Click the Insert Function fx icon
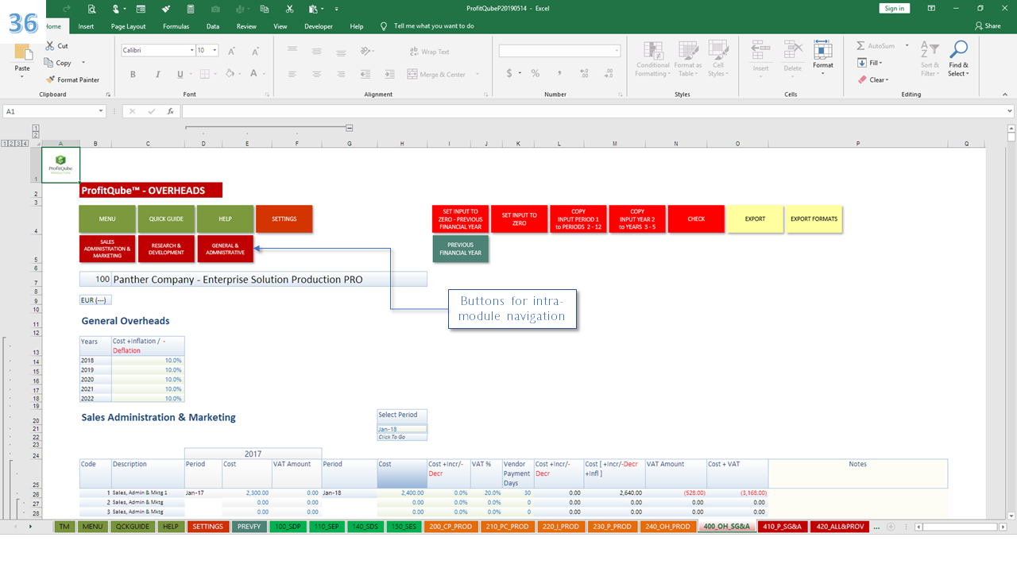1017x572 pixels. pyautogui.click(x=170, y=112)
